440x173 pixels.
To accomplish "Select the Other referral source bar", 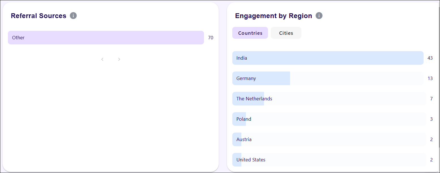I will pyautogui.click(x=106, y=38).
